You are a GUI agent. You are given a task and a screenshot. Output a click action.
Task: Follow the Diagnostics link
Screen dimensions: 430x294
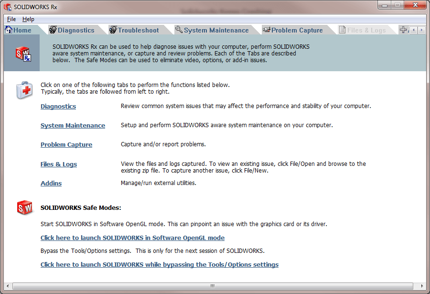[x=58, y=107]
